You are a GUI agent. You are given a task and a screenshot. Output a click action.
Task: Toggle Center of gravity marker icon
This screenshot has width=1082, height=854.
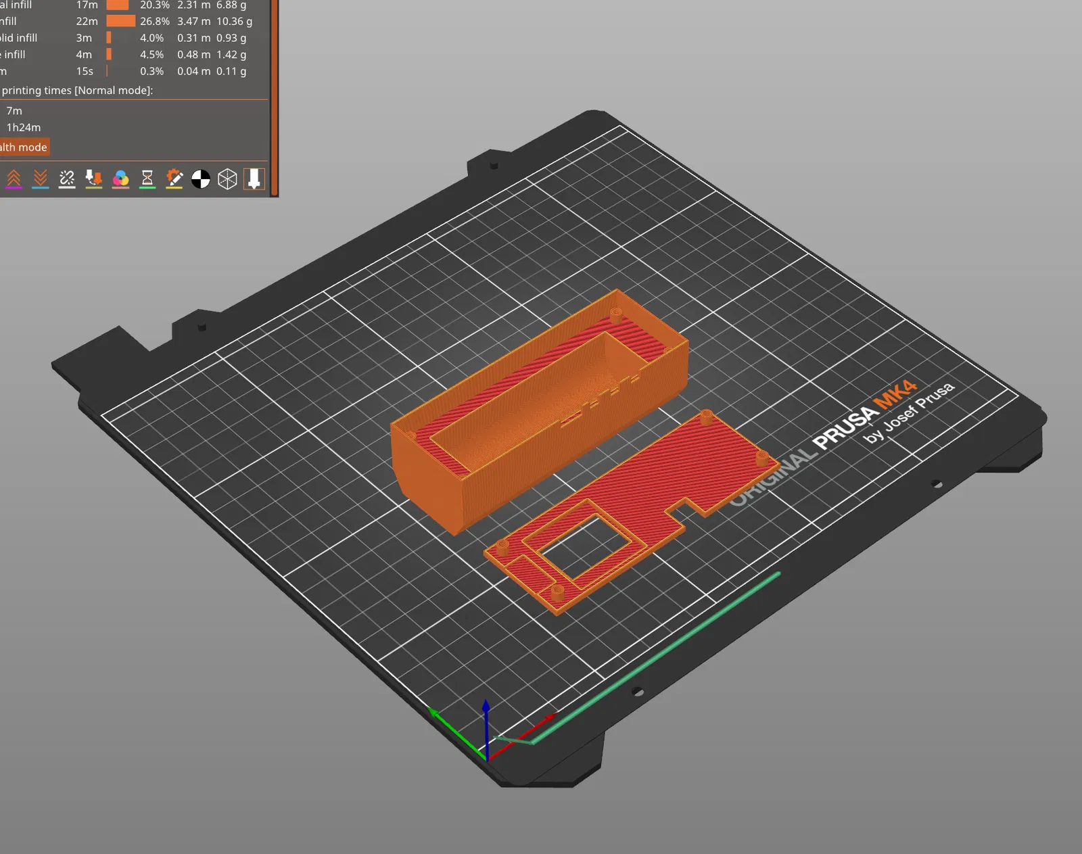click(201, 179)
